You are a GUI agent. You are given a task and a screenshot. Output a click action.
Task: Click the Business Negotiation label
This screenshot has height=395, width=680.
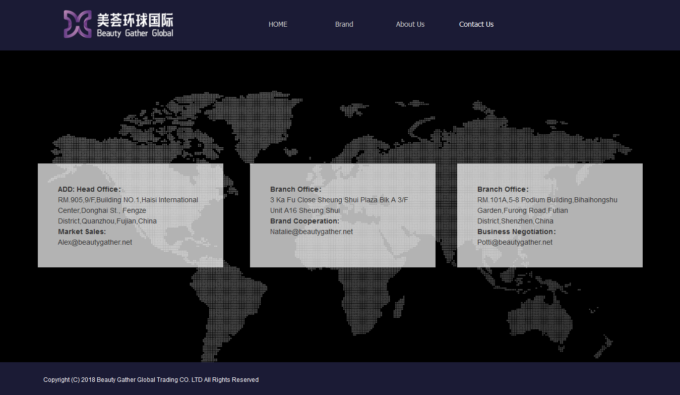[x=516, y=232]
